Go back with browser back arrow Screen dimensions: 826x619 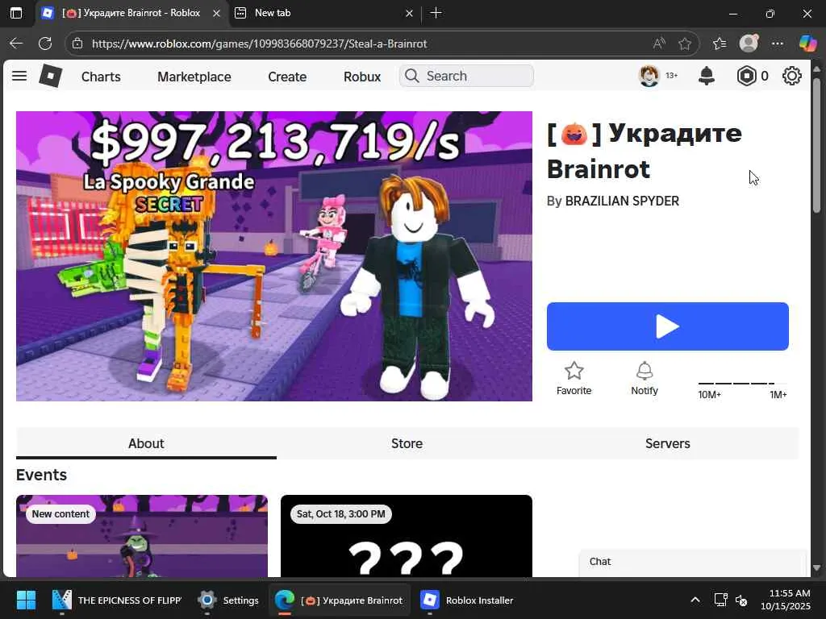[x=16, y=44]
